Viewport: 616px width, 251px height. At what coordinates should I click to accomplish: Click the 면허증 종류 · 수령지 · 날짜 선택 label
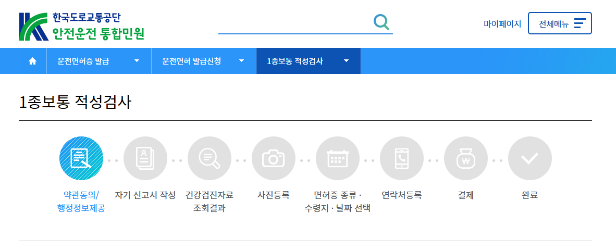338,202
